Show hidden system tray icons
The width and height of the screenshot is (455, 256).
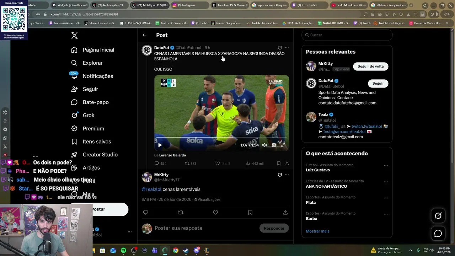[411, 250]
